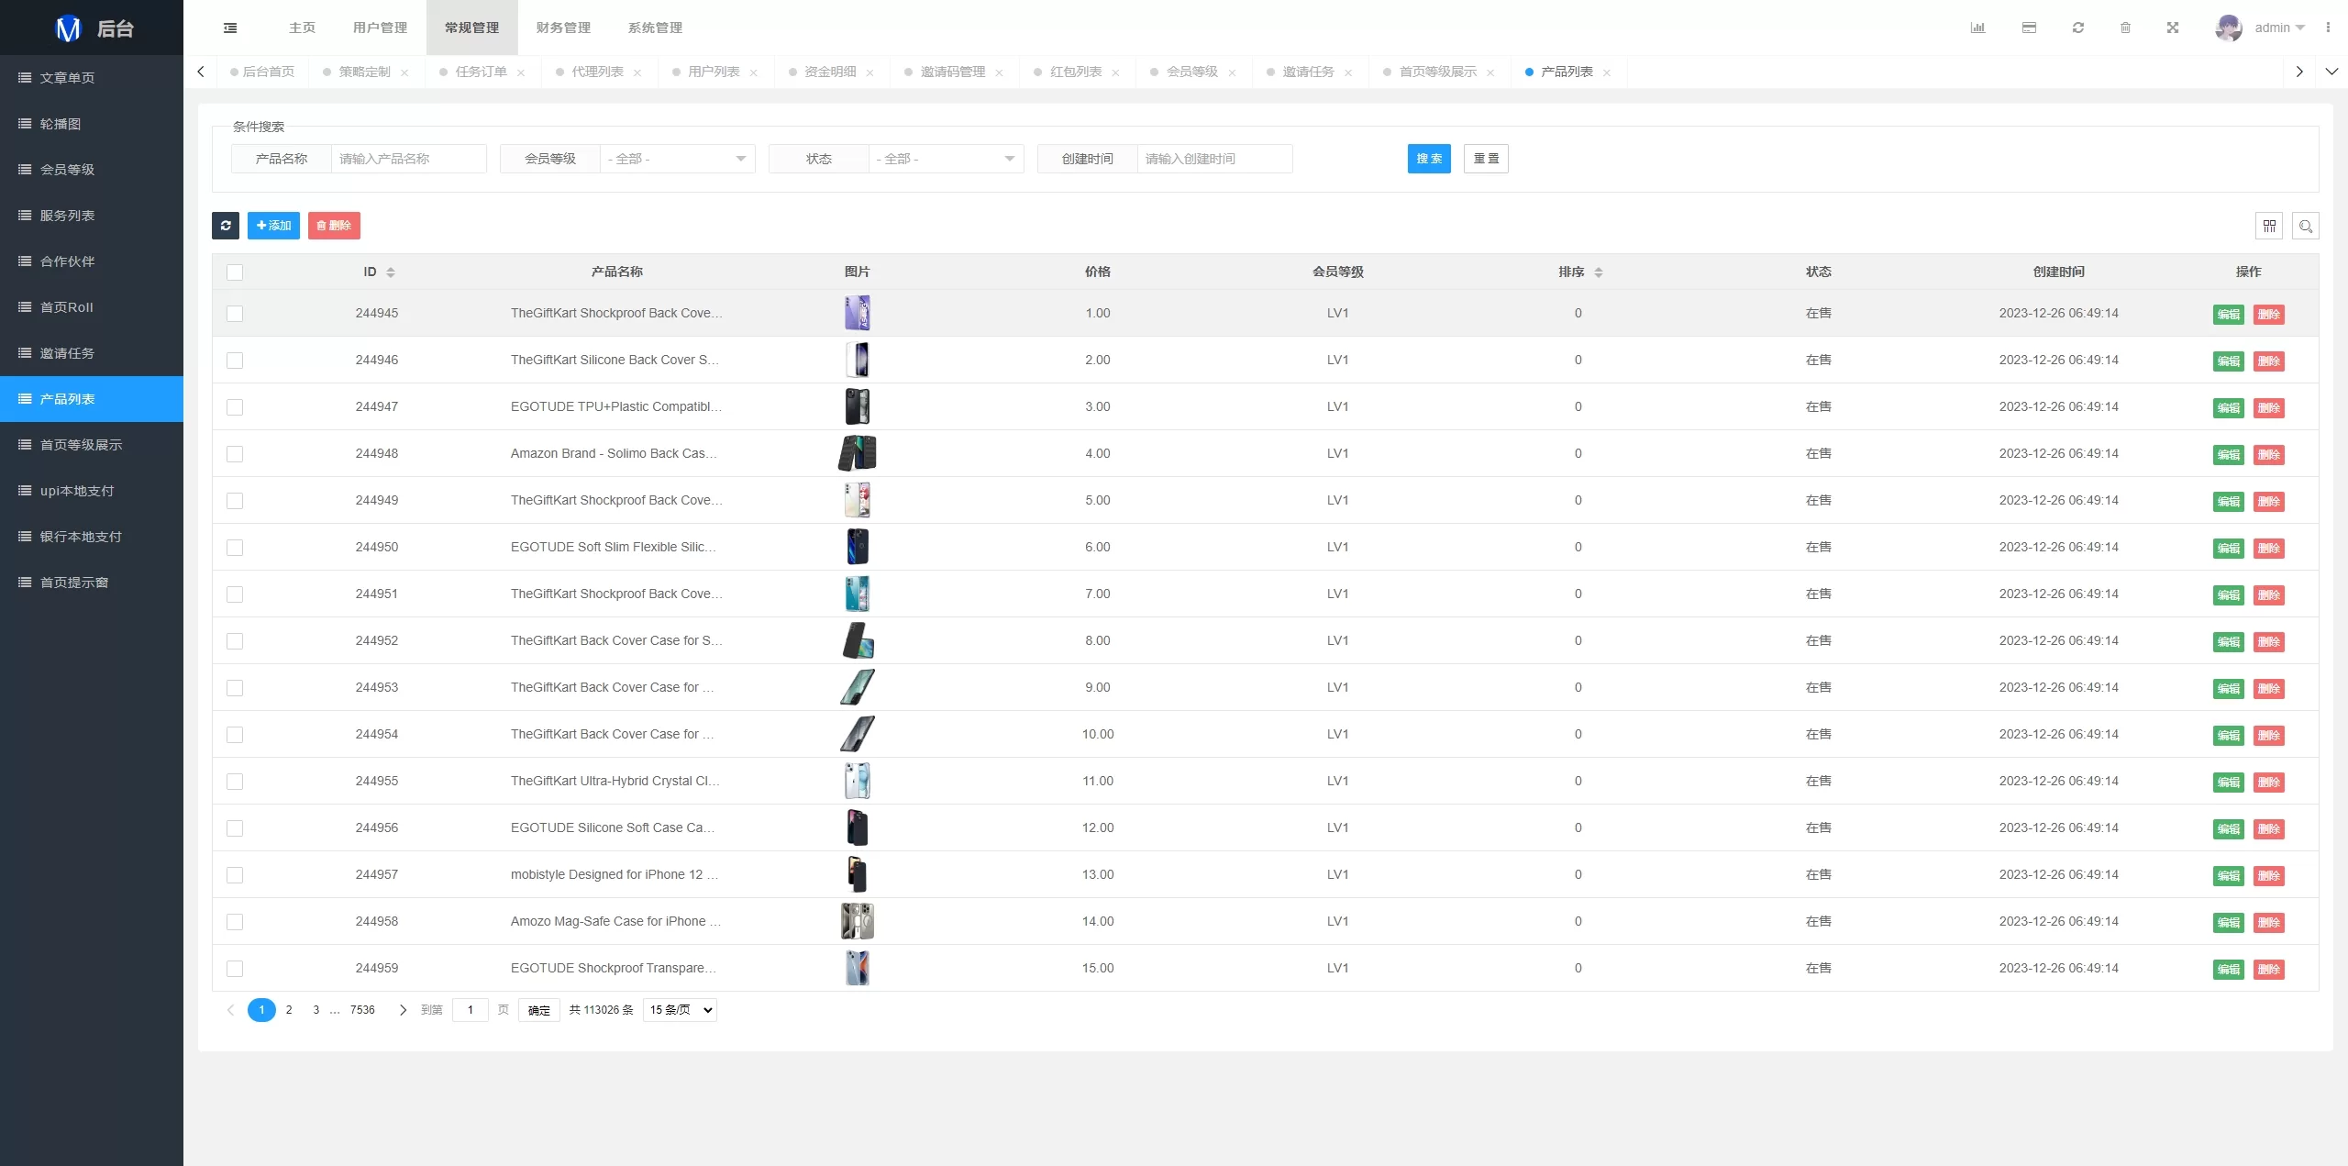This screenshot has width=2348, height=1166.
Task: Click the bar chart icon in top bar
Action: click(1977, 28)
